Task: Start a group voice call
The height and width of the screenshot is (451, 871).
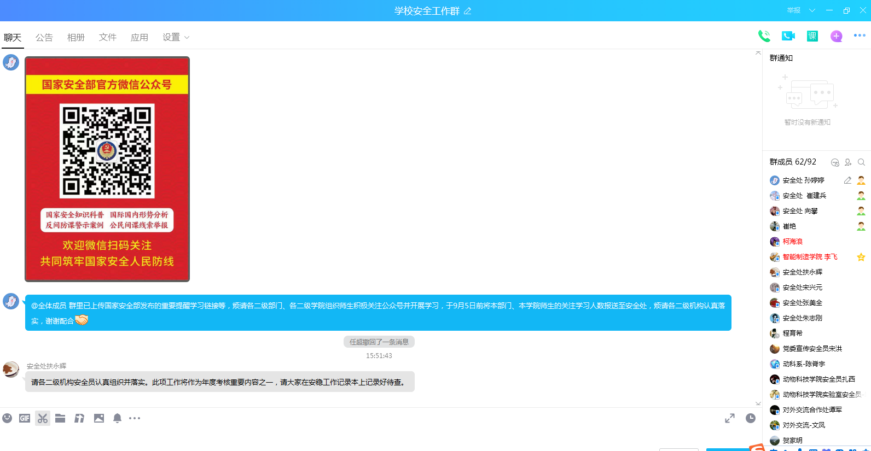Action: pyautogui.click(x=764, y=36)
